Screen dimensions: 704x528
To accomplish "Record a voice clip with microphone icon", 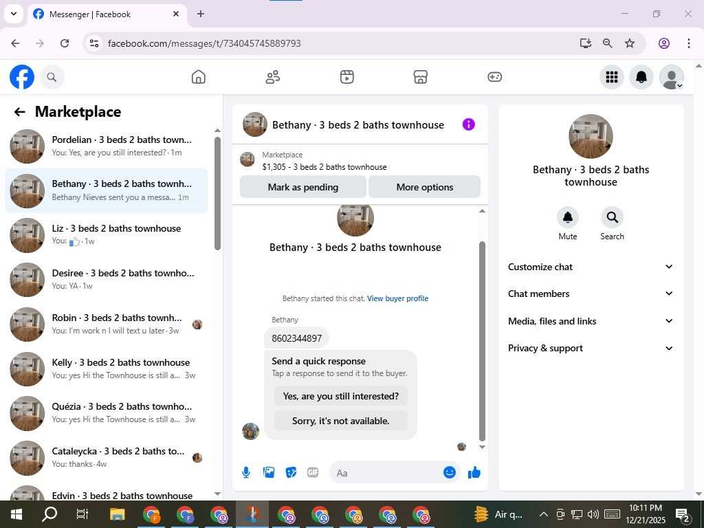I will [x=246, y=472].
